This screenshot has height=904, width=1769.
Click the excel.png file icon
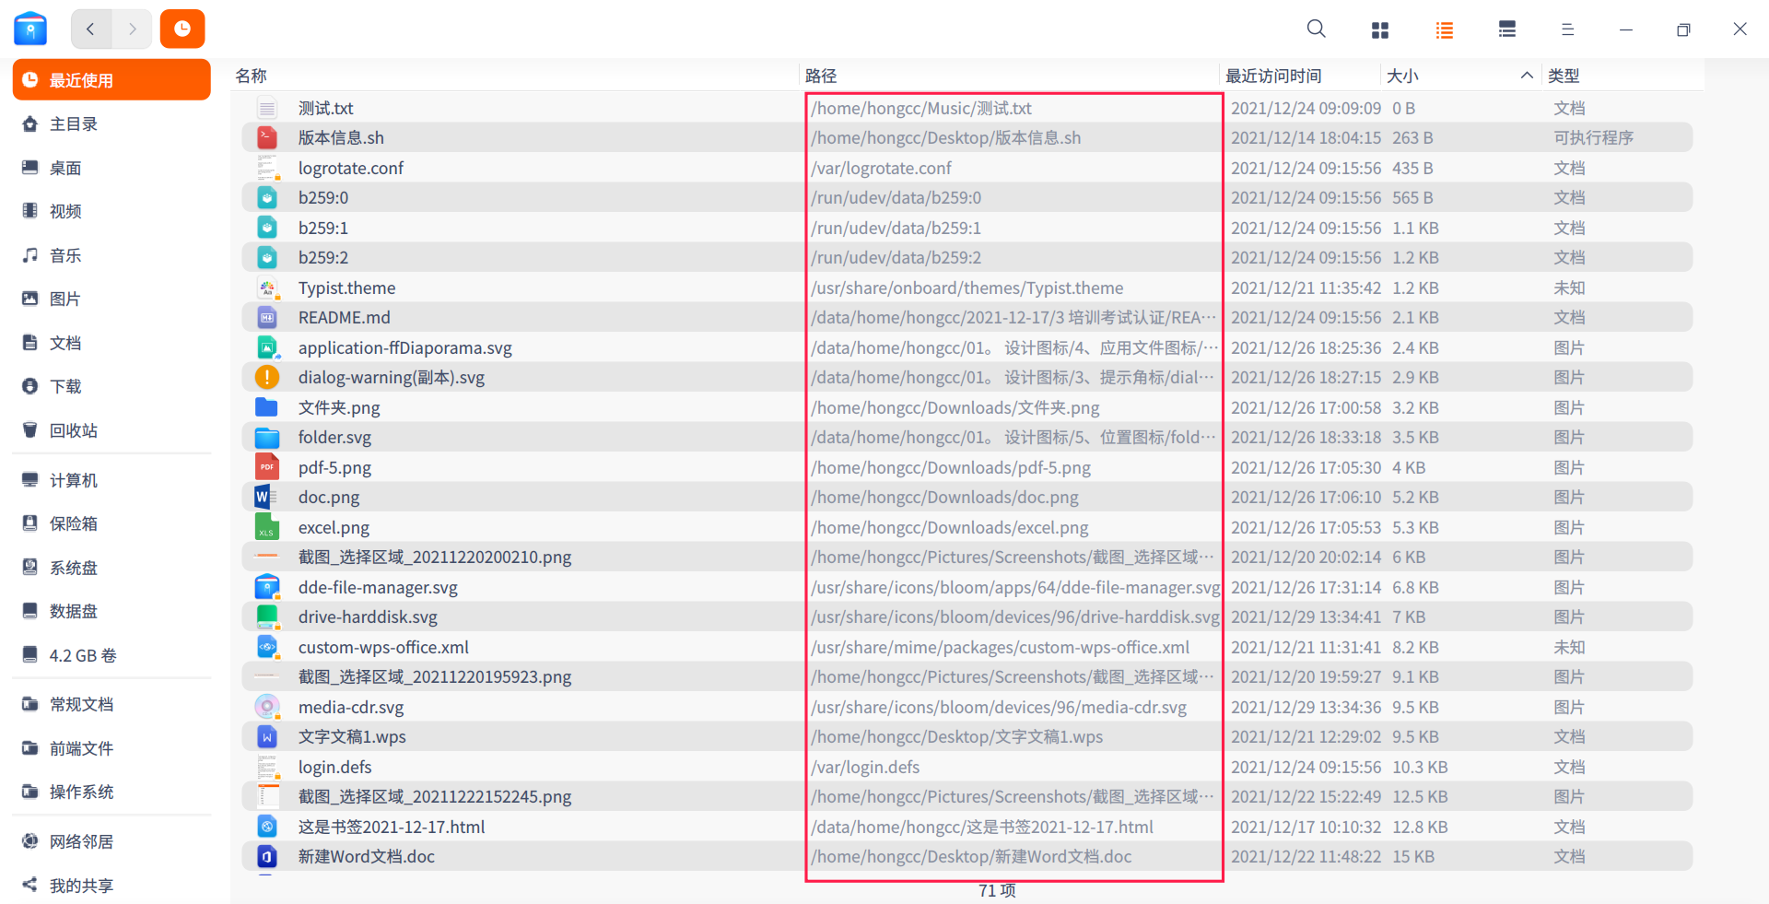point(267,527)
